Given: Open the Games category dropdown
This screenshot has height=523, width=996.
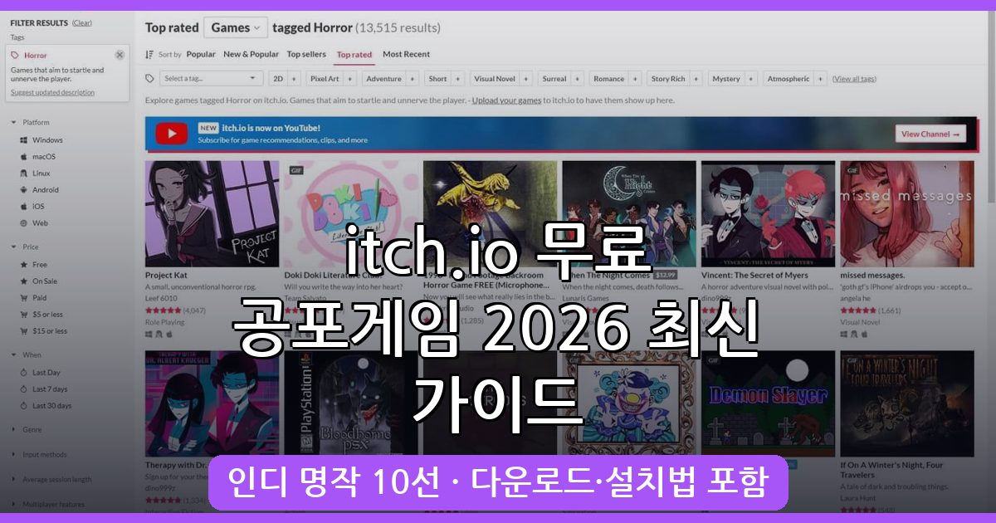Looking at the screenshot, I should point(236,27).
